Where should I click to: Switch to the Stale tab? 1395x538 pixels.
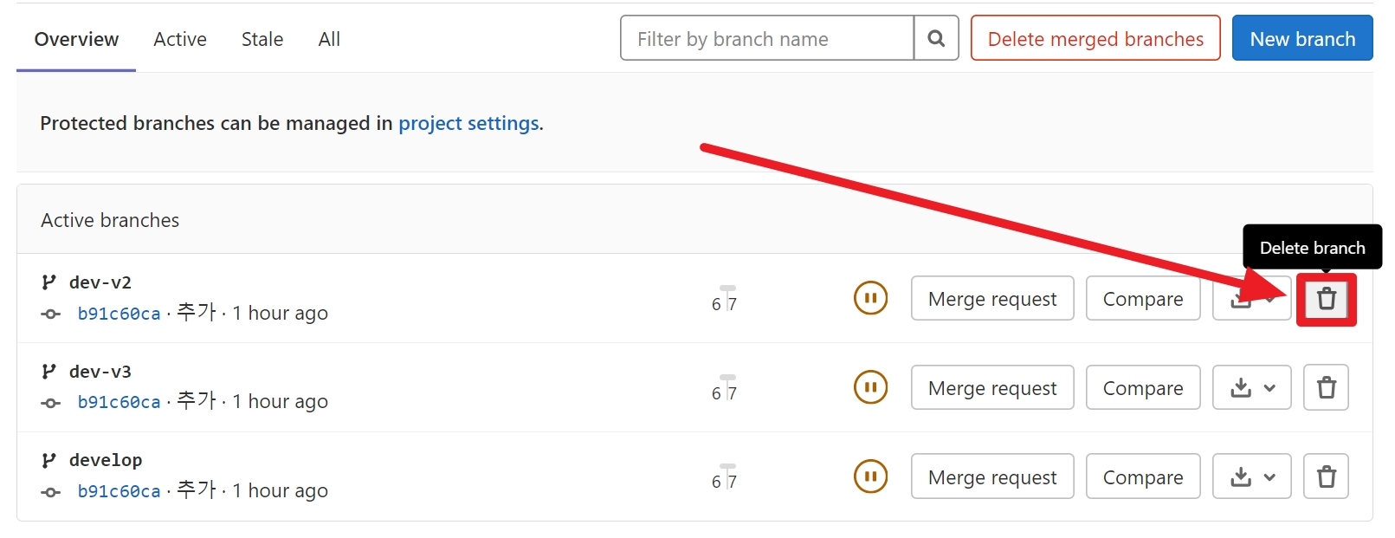262,39
